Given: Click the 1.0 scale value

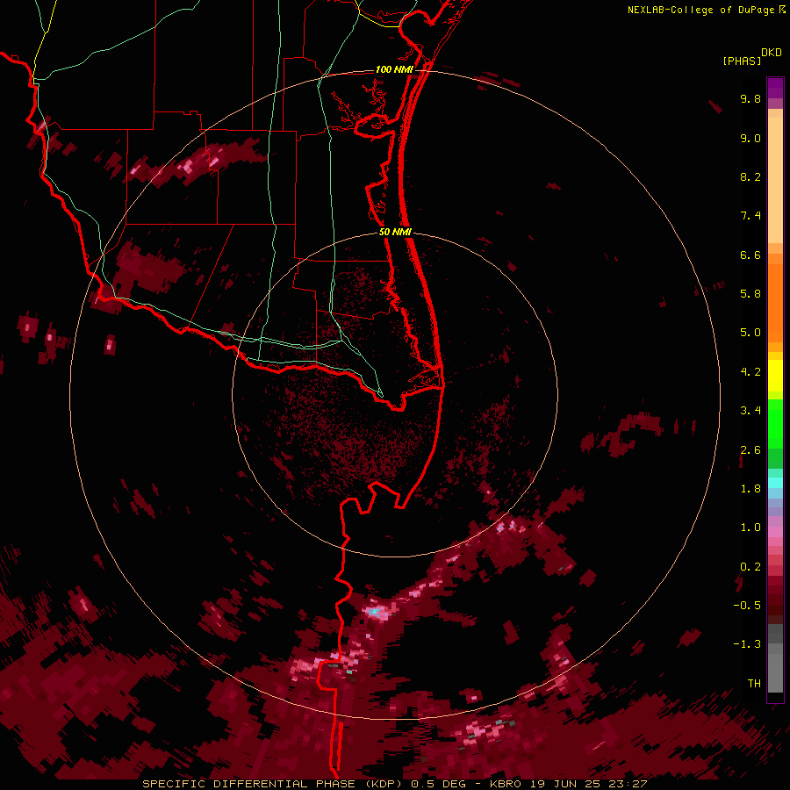Looking at the screenshot, I should [x=750, y=528].
